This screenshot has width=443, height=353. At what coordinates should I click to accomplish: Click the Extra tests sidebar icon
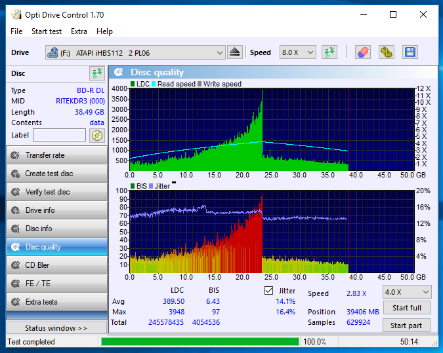(15, 302)
